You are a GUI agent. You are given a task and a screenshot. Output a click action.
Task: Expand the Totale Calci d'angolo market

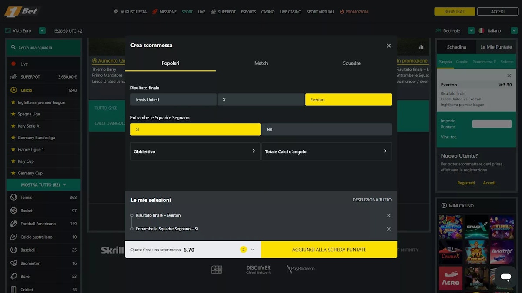tap(327, 151)
